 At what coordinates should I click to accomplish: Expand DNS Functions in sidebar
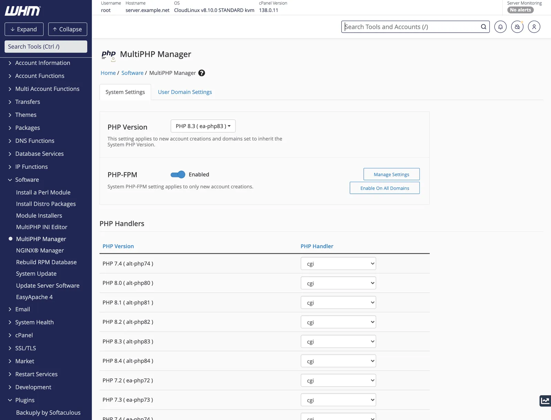pos(35,141)
